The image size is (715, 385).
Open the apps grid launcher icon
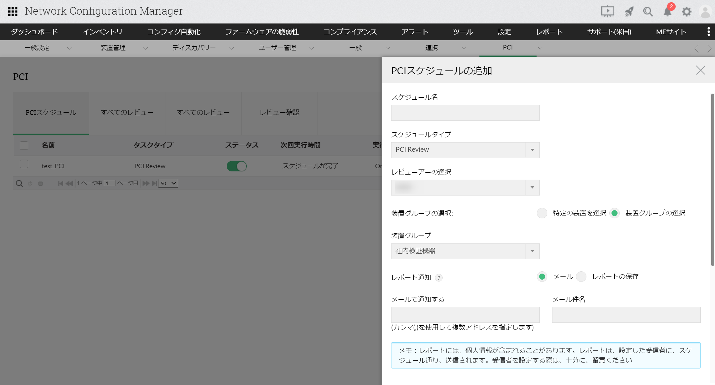pyautogui.click(x=13, y=11)
